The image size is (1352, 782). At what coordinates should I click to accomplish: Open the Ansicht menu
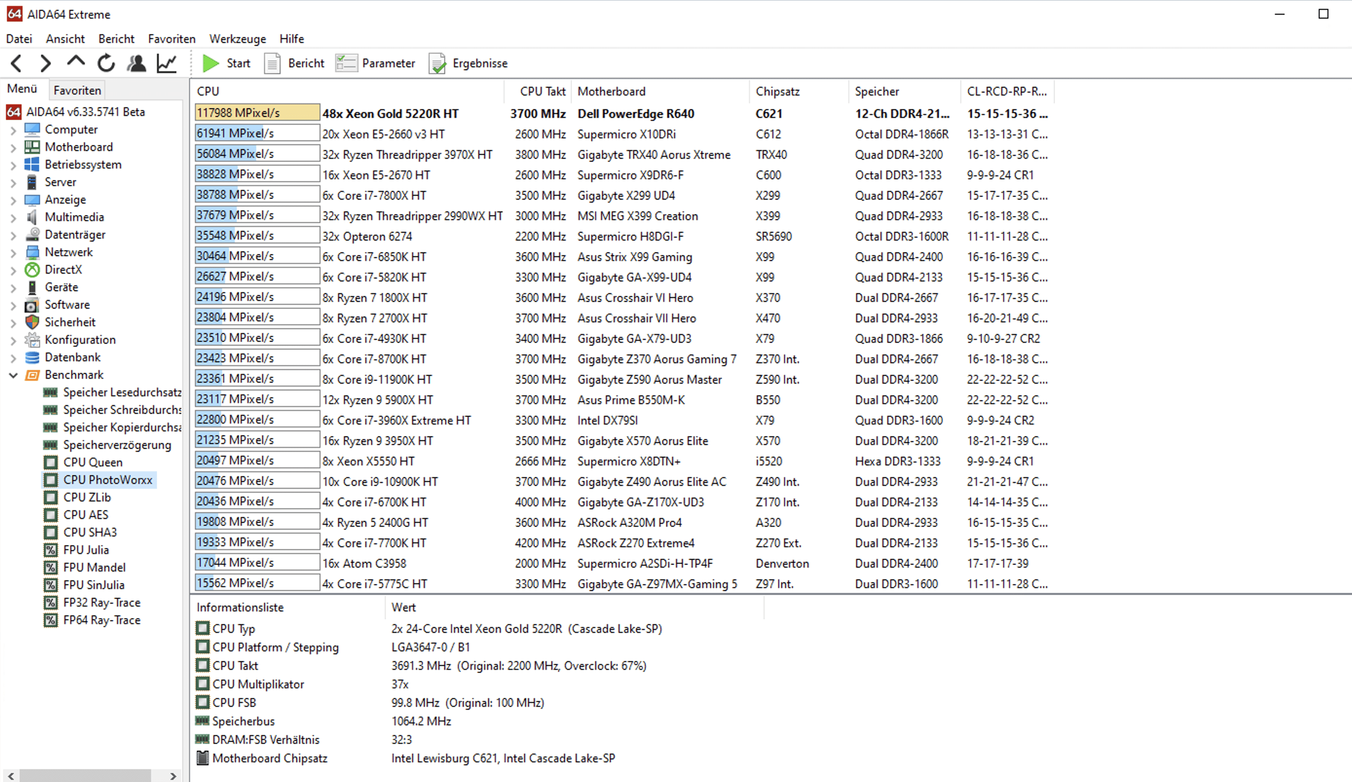(x=65, y=38)
